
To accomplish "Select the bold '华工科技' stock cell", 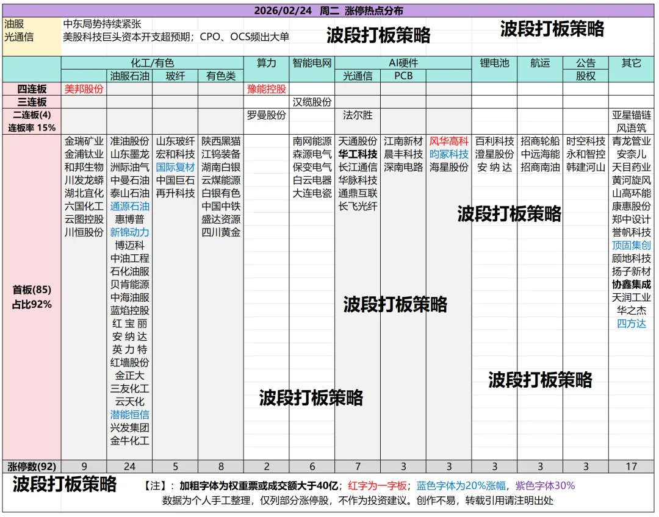I will click(x=358, y=154).
